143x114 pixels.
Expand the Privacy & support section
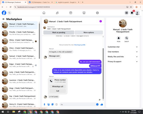pyautogui.click(x=123, y=62)
